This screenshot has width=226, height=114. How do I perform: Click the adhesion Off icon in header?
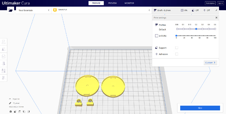pyautogui.click(x=204, y=10)
